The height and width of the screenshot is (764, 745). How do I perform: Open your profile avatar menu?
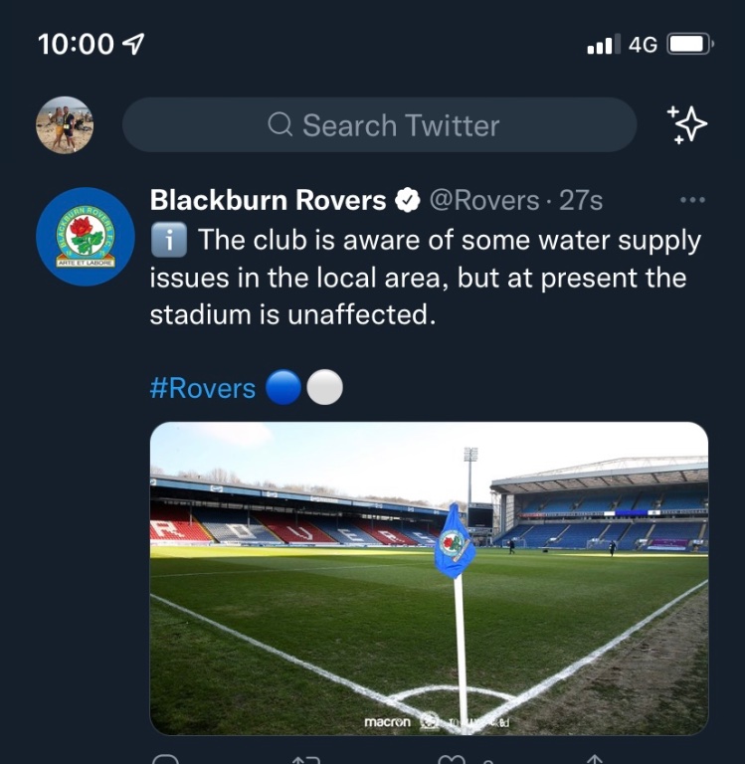click(65, 125)
